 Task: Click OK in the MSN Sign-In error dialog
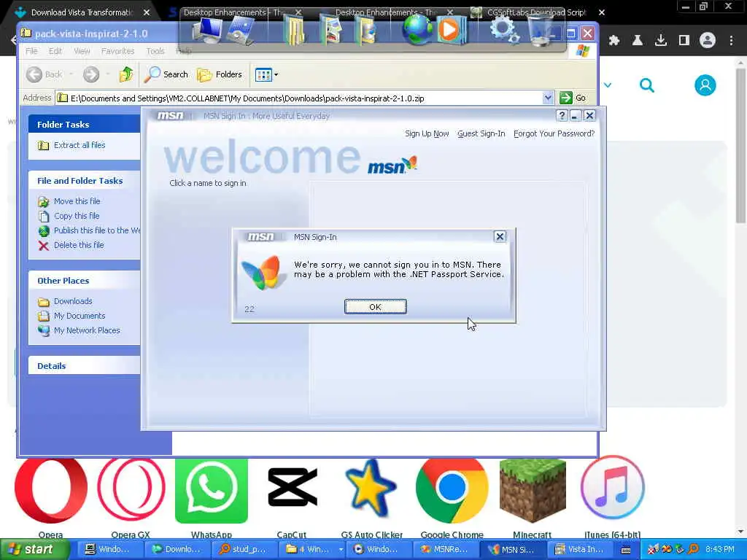click(x=376, y=307)
